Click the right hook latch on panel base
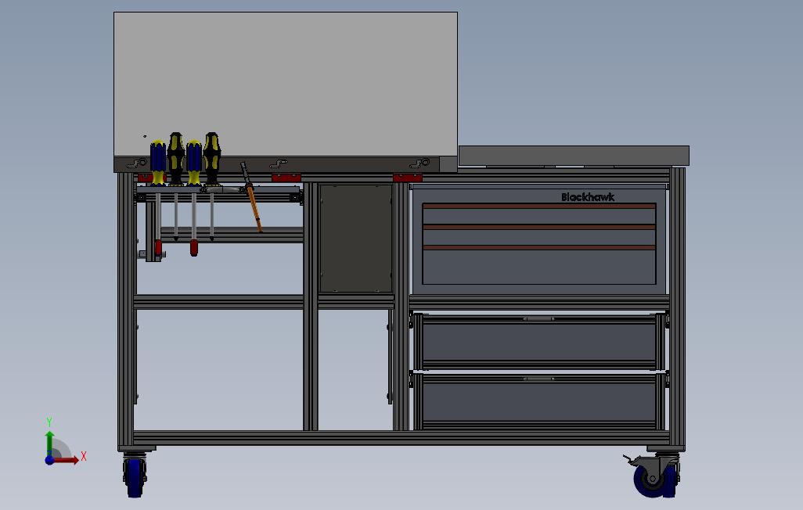The height and width of the screenshot is (510, 803). (420, 163)
